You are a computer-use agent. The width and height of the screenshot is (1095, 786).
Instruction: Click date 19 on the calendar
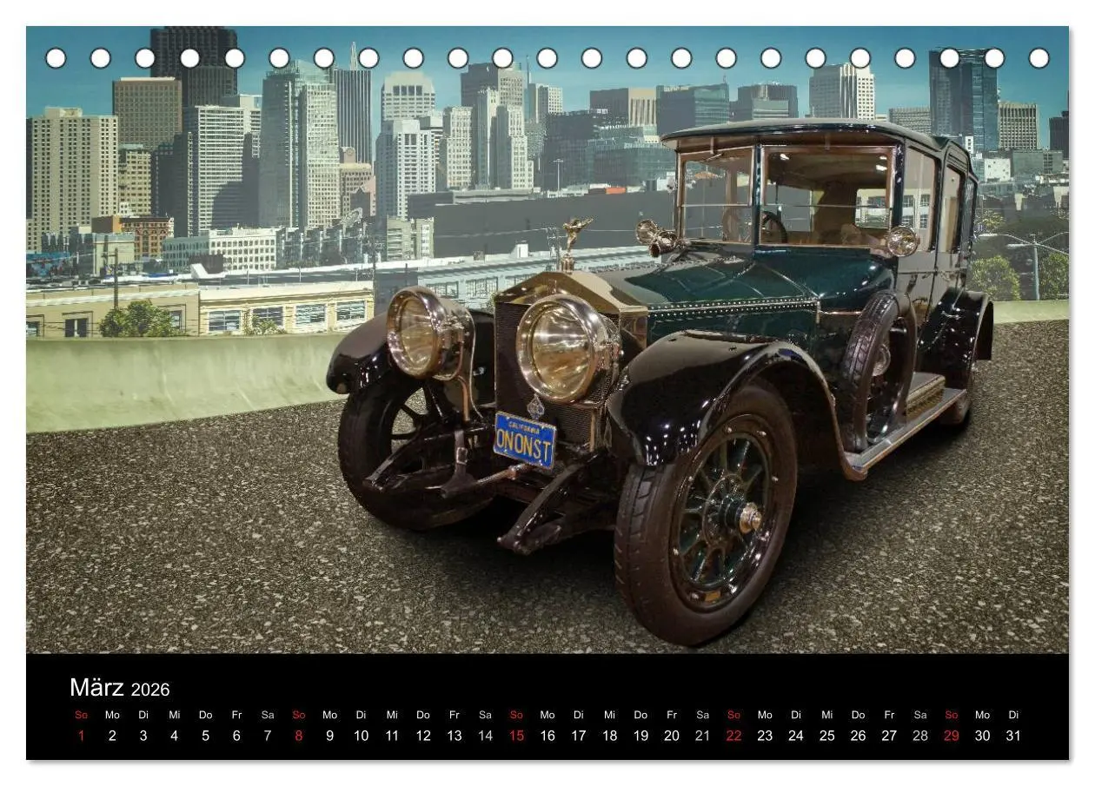pos(640,736)
